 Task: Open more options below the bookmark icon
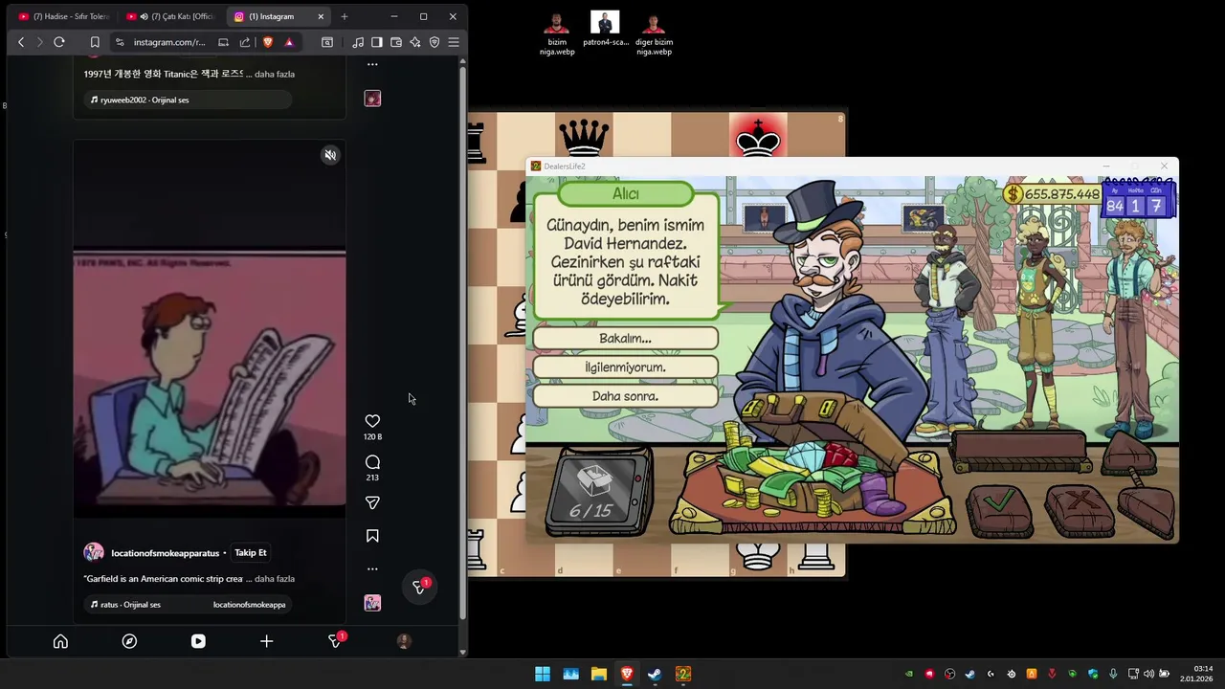point(372,568)
